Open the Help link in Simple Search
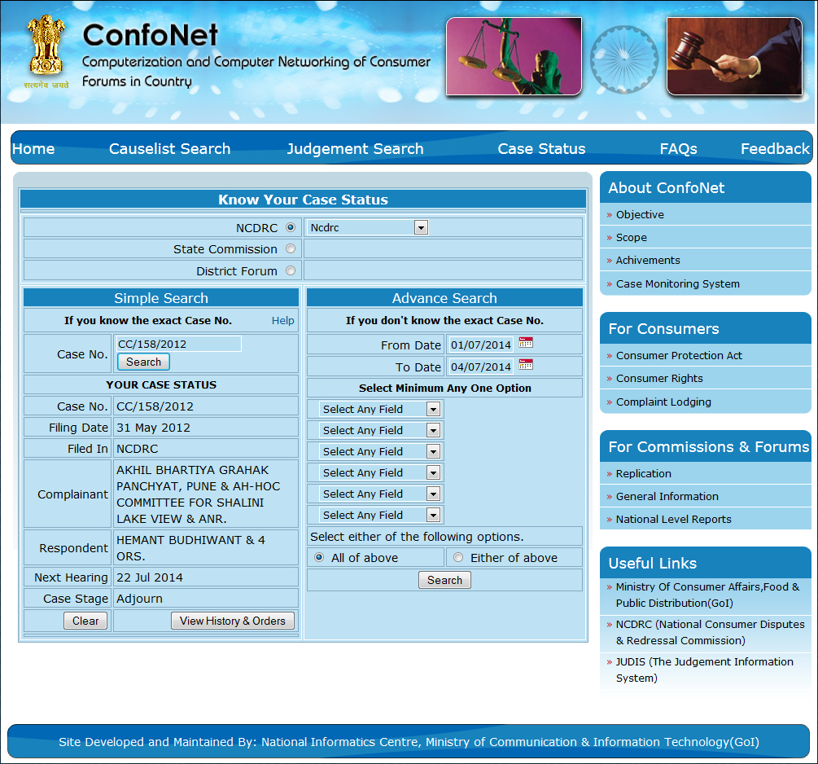 click(282, 321)
